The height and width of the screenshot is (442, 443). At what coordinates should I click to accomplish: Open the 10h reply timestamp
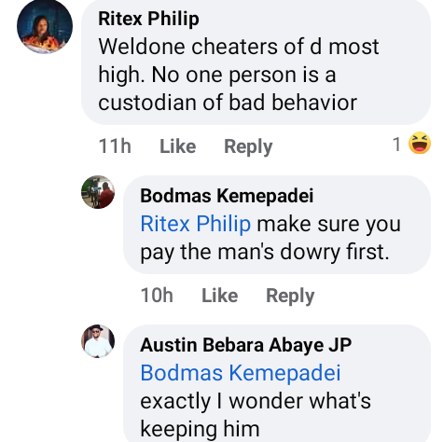[157, 296]
